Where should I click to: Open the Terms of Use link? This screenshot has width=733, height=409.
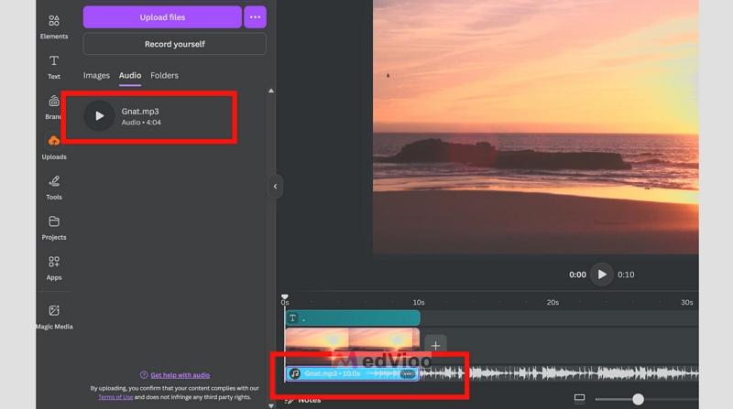pos(115,397)
